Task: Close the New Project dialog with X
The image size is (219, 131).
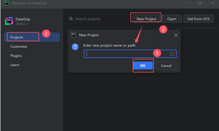Action: [176, 35]
